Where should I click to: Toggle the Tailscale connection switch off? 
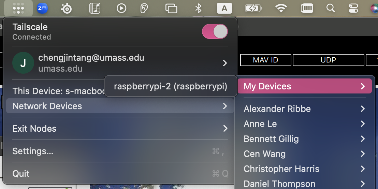click(215, 31)
